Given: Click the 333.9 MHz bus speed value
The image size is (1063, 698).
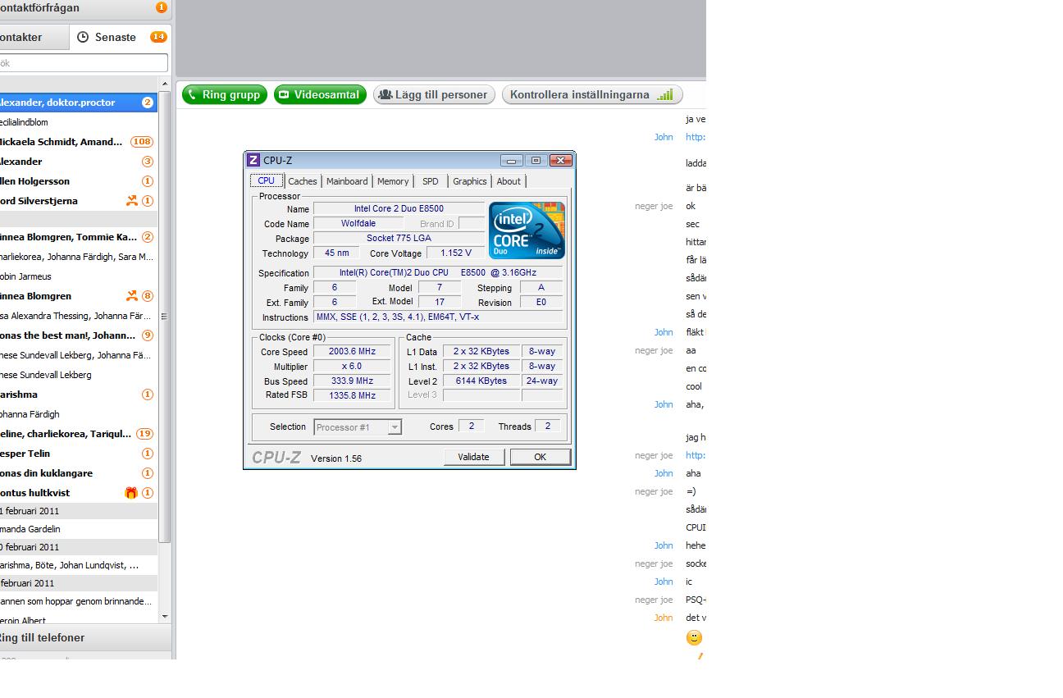Looking at the screenshot, I should (352, 381).
